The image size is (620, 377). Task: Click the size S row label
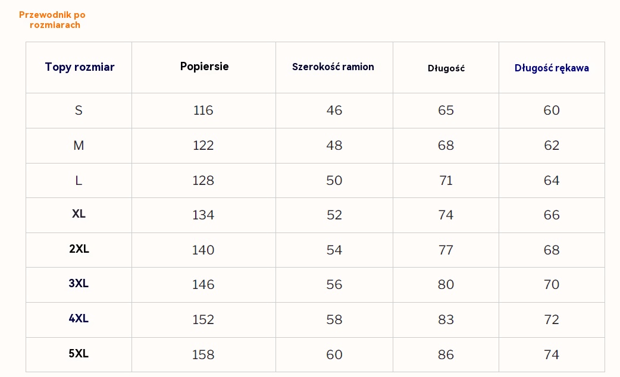(79, 110)
